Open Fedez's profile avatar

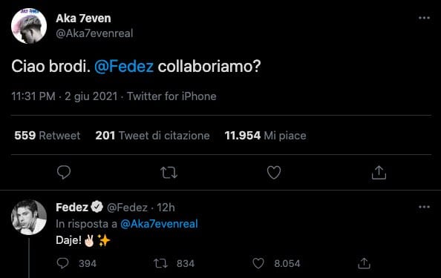pyautogui.click(x=29, y=217)
